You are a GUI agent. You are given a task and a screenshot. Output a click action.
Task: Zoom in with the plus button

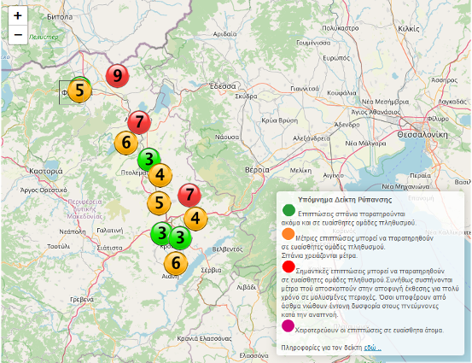click(x=18, y=15)
